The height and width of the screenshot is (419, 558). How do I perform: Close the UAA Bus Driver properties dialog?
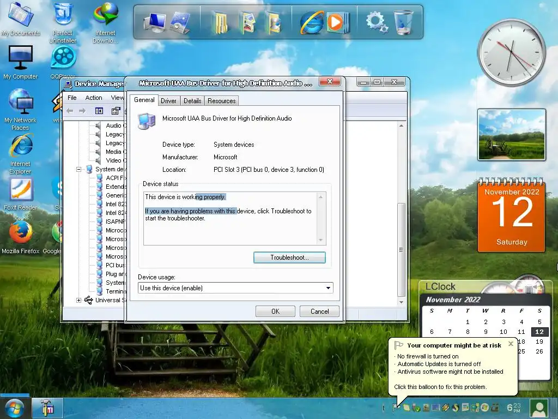[x=330, y=82]
